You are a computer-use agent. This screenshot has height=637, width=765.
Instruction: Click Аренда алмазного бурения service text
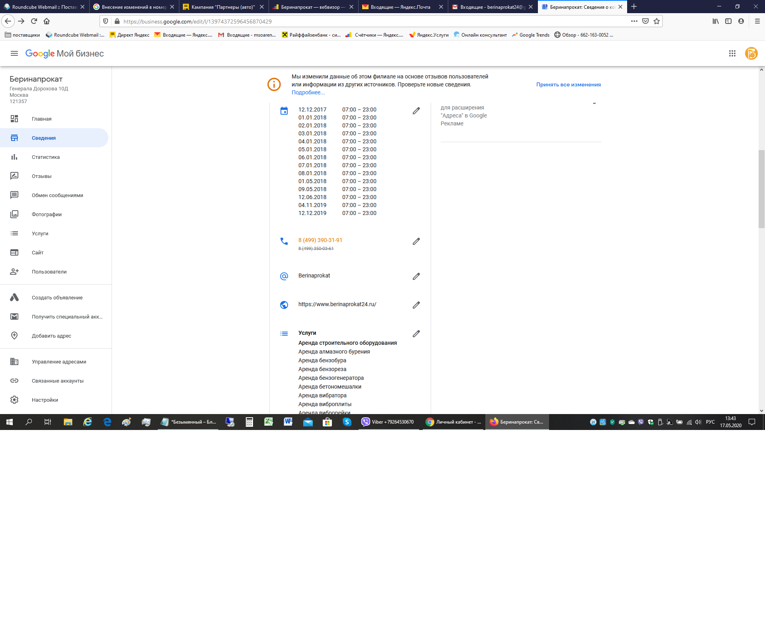(x=334, y=352)
